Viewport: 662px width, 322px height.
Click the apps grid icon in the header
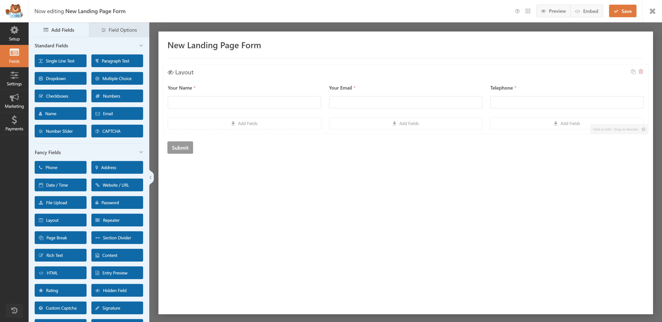coord(528,11)
